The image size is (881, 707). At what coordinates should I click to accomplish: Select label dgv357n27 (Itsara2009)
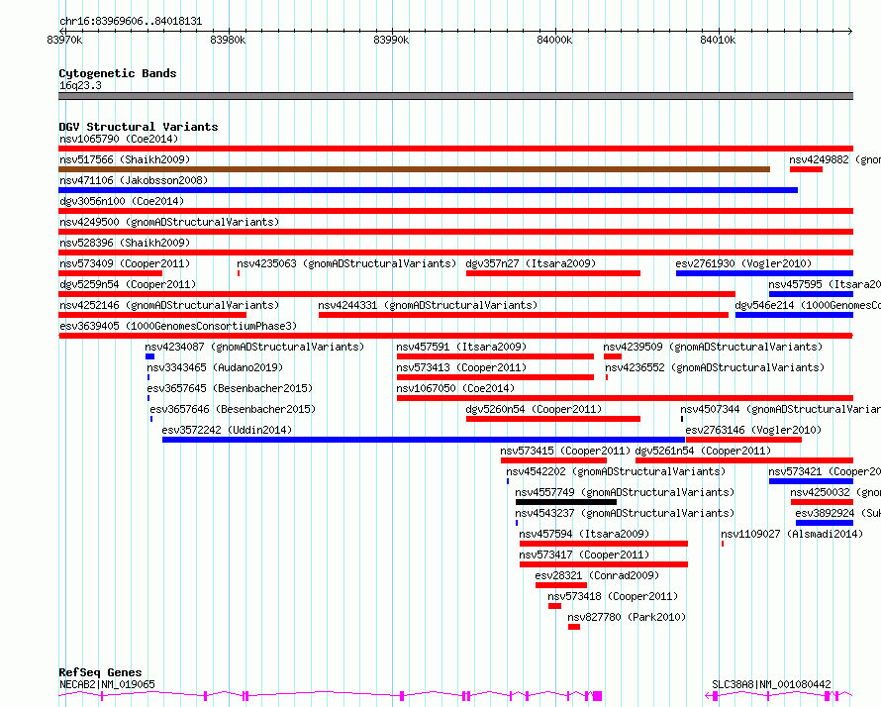pyautogui.click(x=531, y=263)
